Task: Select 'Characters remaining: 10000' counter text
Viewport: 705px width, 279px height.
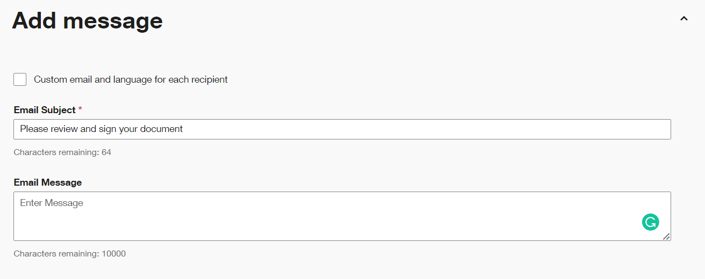Action: coord(70,254)
